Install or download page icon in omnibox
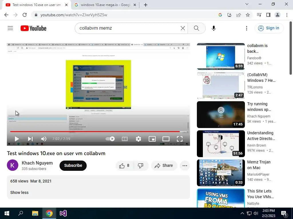The height and width of the screenshot is (219, 293). coord(229,15)
